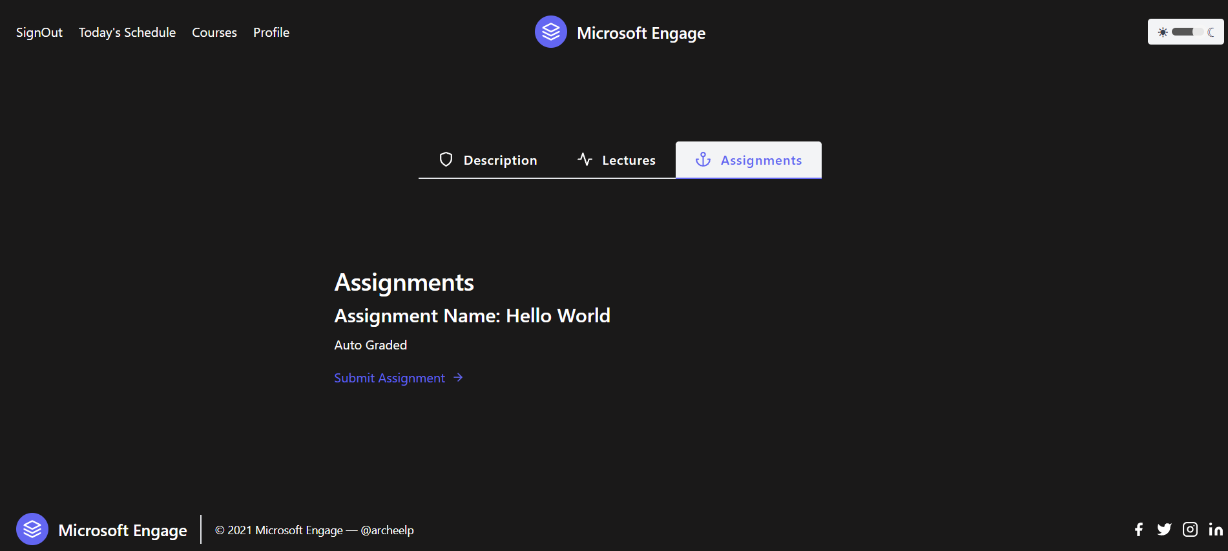This screenshot has width=1228, height=551.
Task: Switch to the Description tab
Action: click(x=488, y=160)
